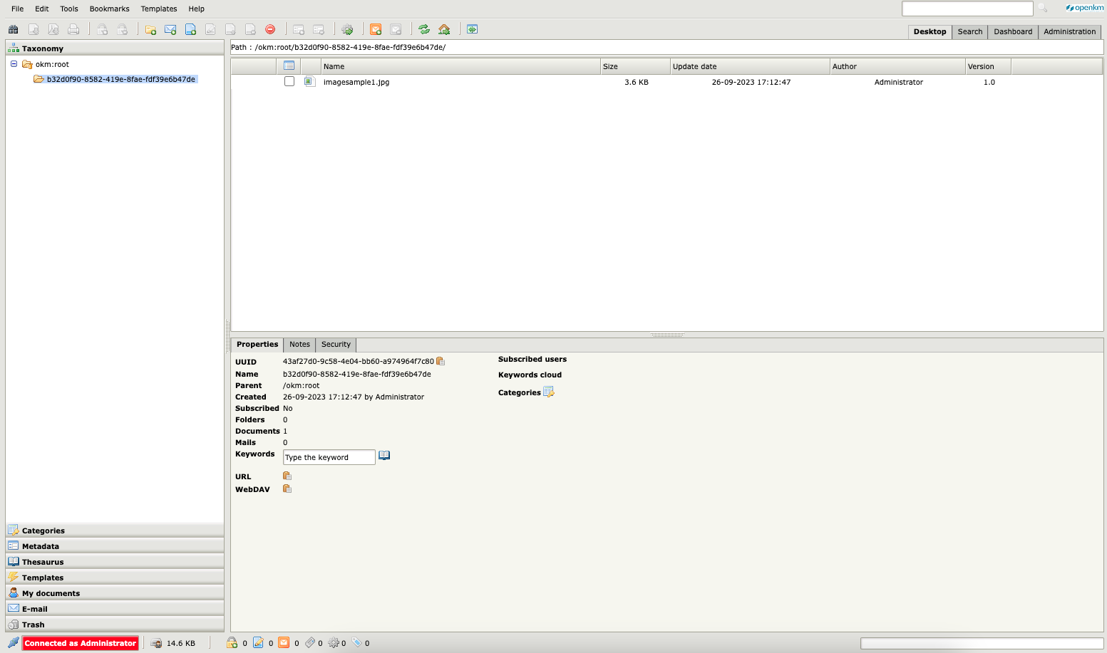
Task: Expand the Trash sidebar panel
Action: tap(33, 625)
